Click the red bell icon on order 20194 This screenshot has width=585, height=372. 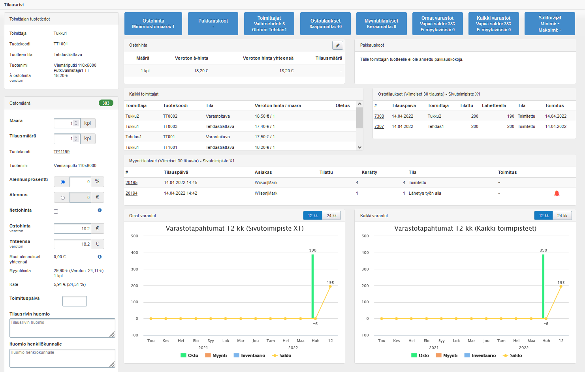pyautogui.click(x=557, y=194)
